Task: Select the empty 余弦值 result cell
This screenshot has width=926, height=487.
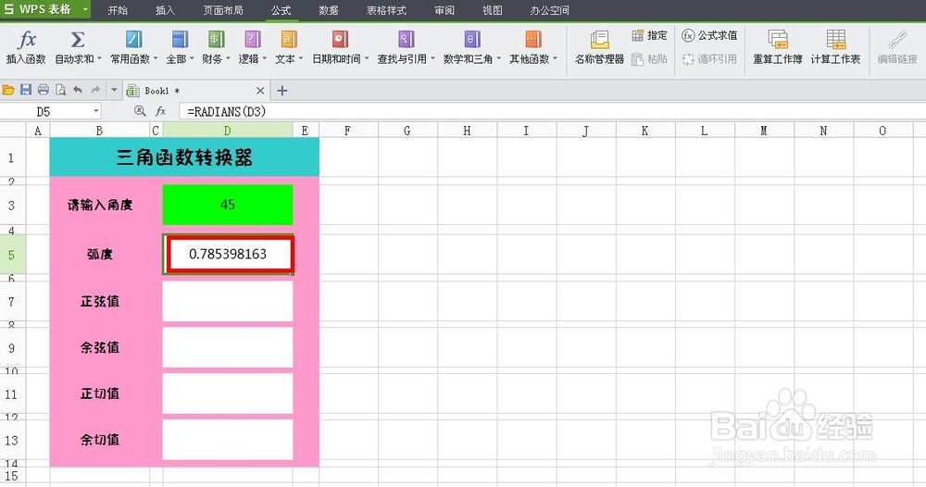Action: [228, 348]
